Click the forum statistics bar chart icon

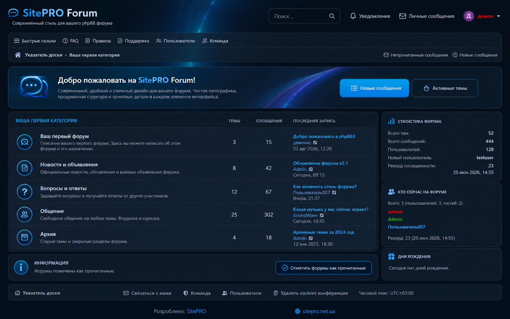(391, 121)
